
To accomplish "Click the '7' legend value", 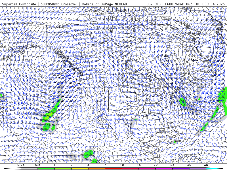I will click(x=105, y=165).
